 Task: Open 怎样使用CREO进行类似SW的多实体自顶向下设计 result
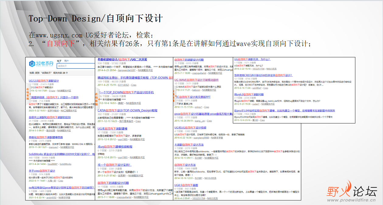click(263, 75)
